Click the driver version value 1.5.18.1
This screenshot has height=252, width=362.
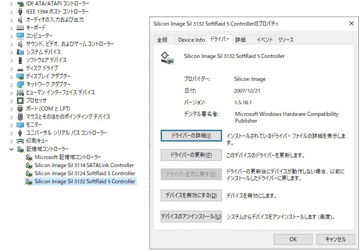click(x=243, y=102)
